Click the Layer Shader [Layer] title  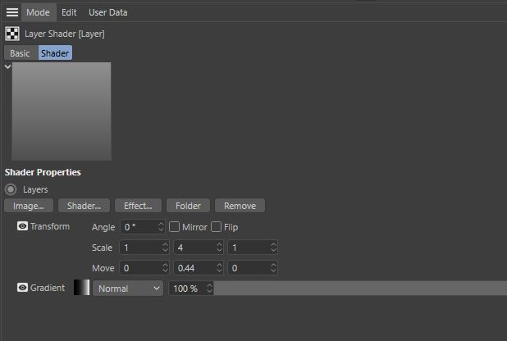click(x=65, y=34)
